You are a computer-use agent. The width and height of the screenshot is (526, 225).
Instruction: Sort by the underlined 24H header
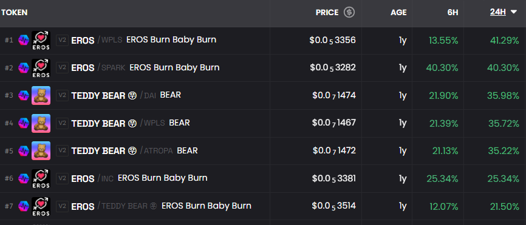coord(498,12)
